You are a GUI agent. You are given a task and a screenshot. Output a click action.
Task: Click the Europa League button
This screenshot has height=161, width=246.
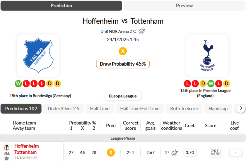point(123,96)
